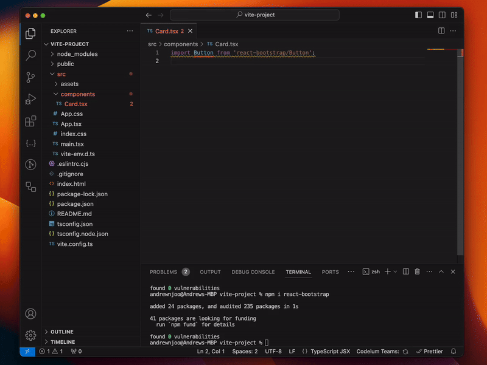Screen dimensions: 487x365
Task: Open the Search view in activity bar
Action: 30,55
